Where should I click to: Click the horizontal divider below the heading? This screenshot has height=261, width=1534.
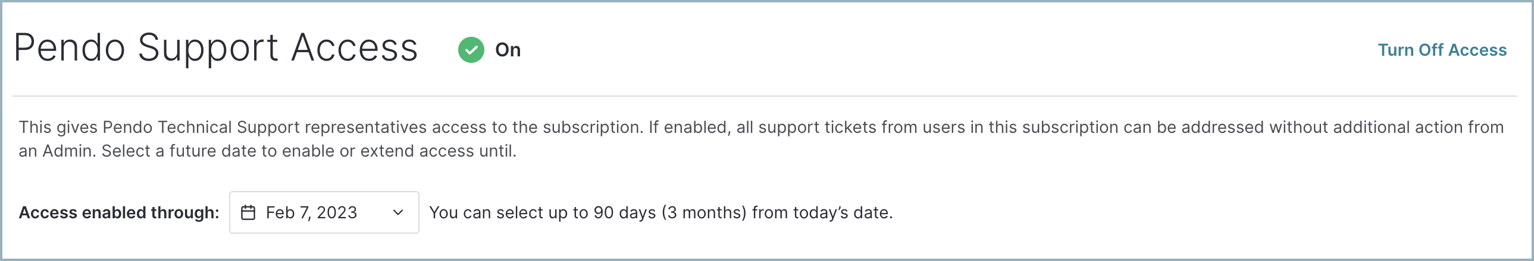point(765,96)
